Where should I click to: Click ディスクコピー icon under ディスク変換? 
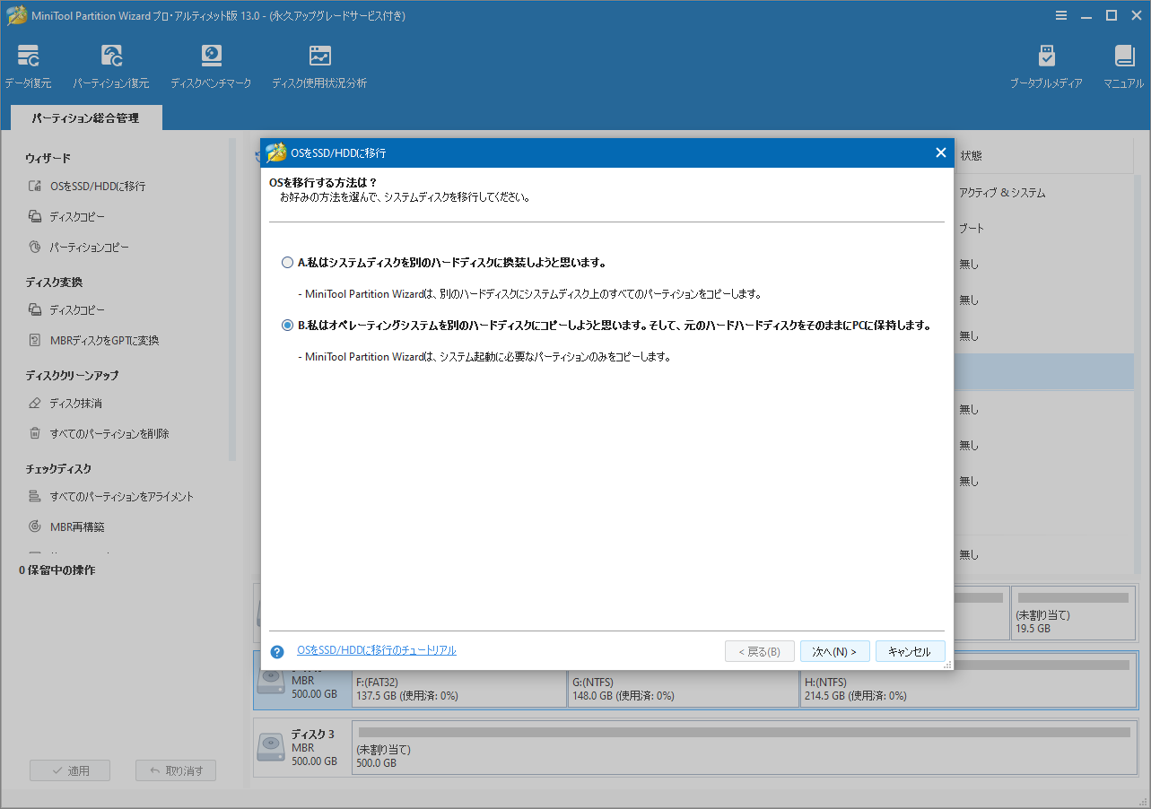(x=35, y=309)
